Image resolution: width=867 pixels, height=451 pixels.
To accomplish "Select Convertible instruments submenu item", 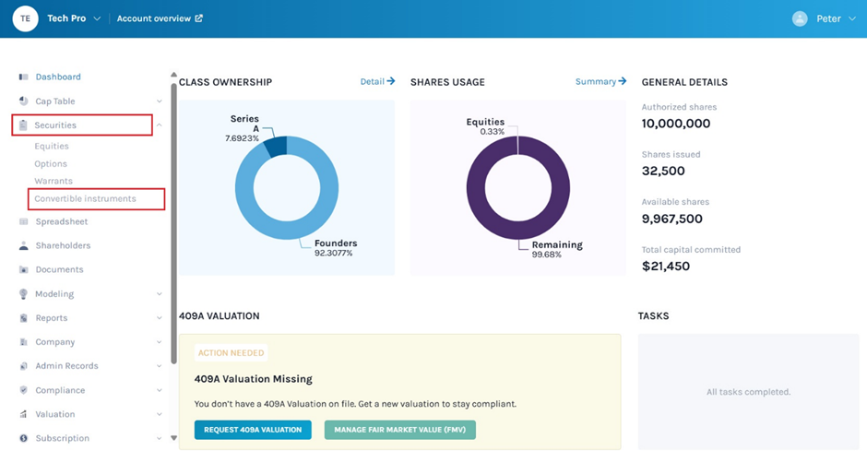I will pyautogui.click(x=85, y=198).
